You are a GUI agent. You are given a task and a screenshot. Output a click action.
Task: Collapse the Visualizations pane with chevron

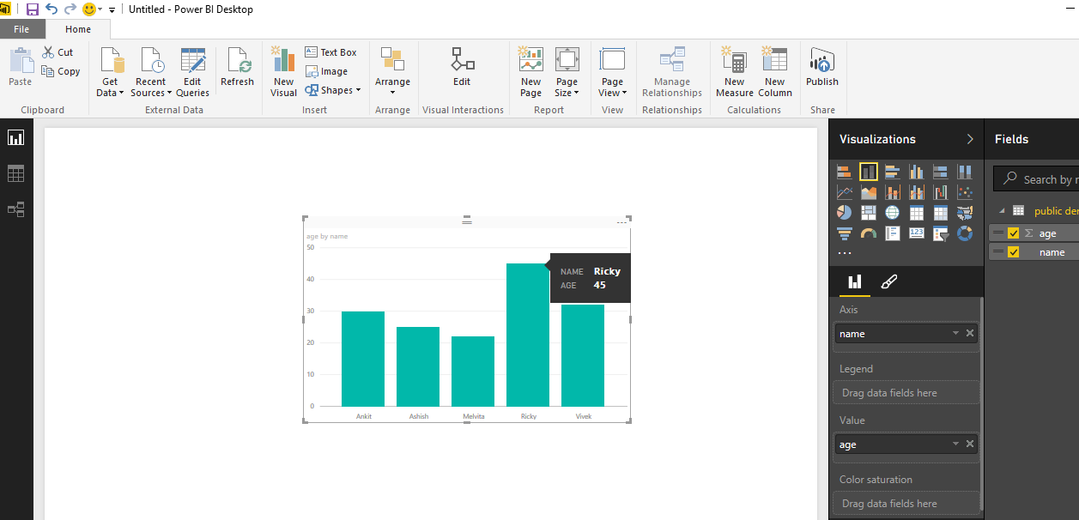pyautogui.click(x=970, y=139)
